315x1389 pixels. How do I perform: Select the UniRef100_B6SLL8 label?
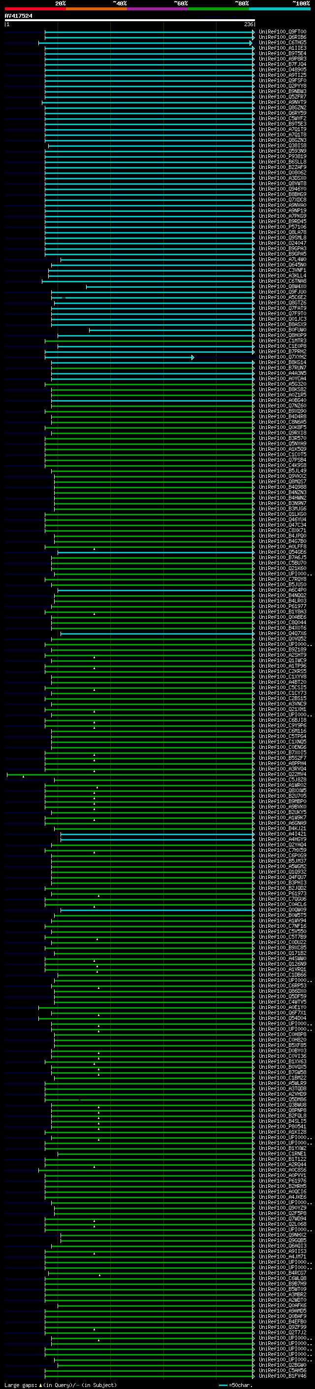(x=282, y=162)
